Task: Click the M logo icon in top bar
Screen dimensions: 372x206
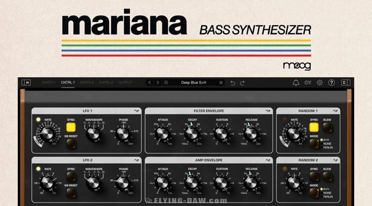Action: click(x=26, y=82)
